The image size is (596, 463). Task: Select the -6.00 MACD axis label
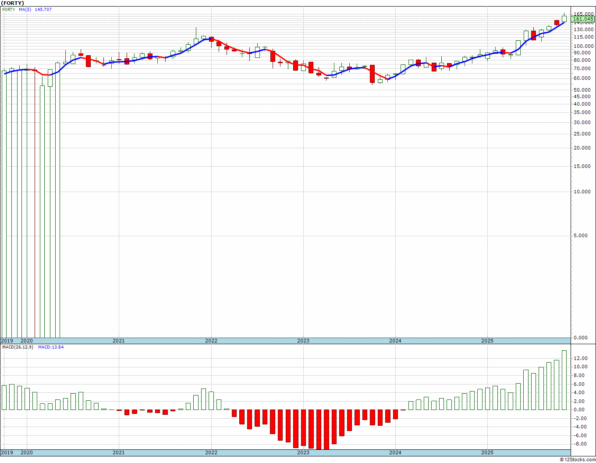coord(581,435)
